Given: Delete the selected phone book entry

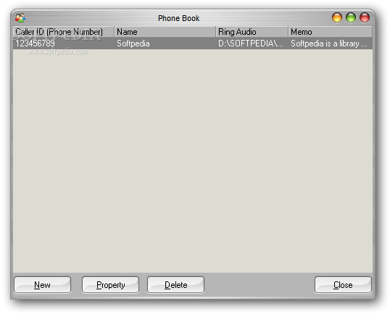Looking at the screenshot, I should click(x=176, y=285).
